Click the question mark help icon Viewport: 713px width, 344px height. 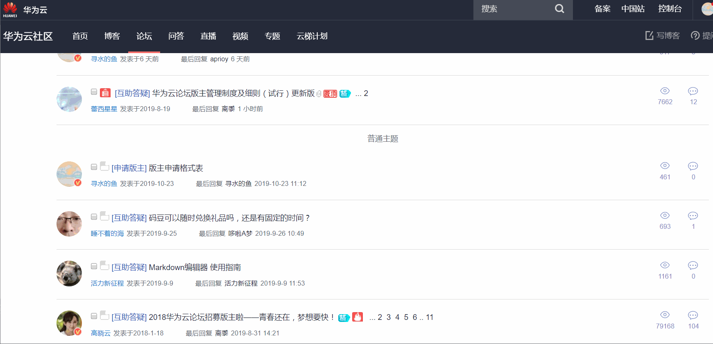pyautogui.click(x=695, y=36)
